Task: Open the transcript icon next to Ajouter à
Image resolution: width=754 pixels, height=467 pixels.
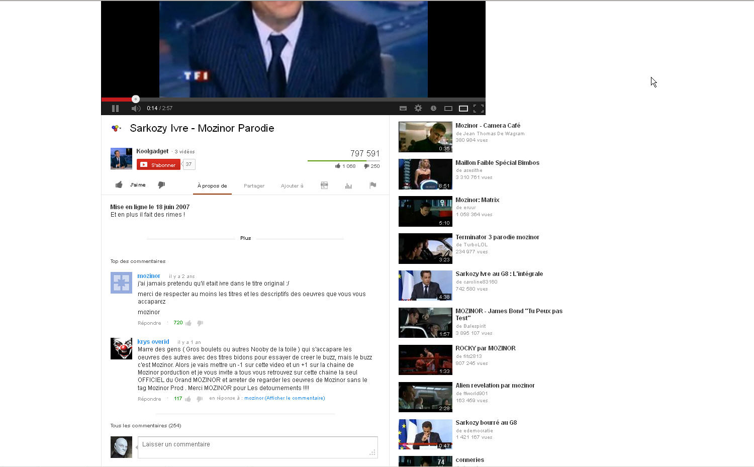Action: tap(324, 185)
